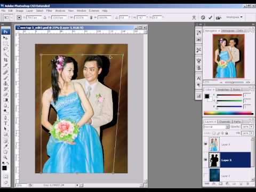Select the Horizontal Type tool
This screenshot has width=256, height=192.
[5, 123]
